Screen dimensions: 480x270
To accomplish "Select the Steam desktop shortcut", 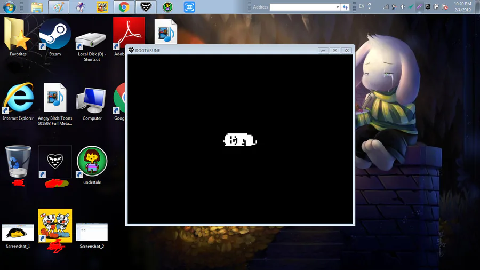I will pos(55,37).
